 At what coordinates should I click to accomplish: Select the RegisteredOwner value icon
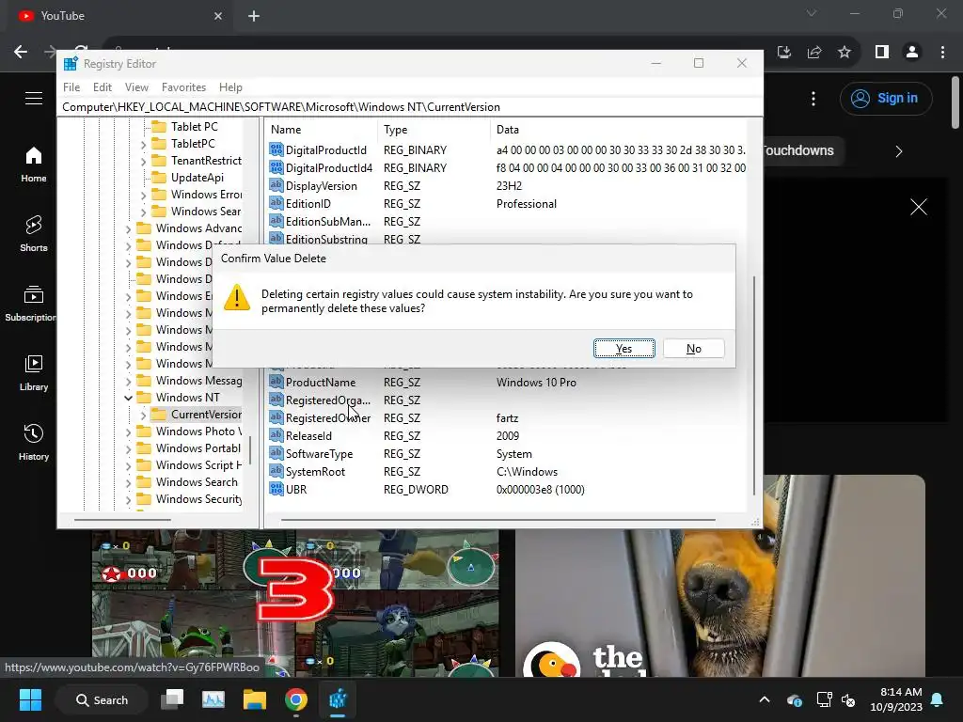point(276,417)
